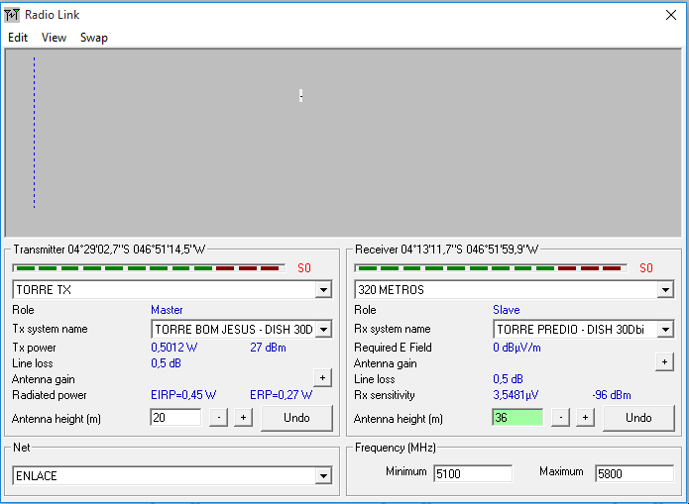Expand the TORRE TX transmitter dropdown
The image size is (689, 504).
tap(323, 290)
